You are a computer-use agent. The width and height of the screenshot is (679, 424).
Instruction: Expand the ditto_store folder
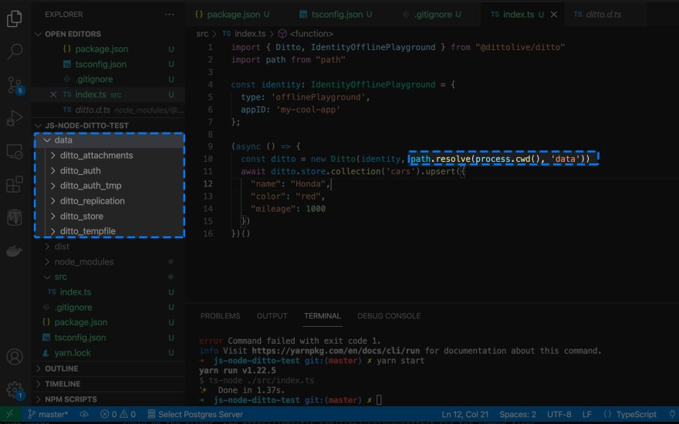[x=109, y=216]
